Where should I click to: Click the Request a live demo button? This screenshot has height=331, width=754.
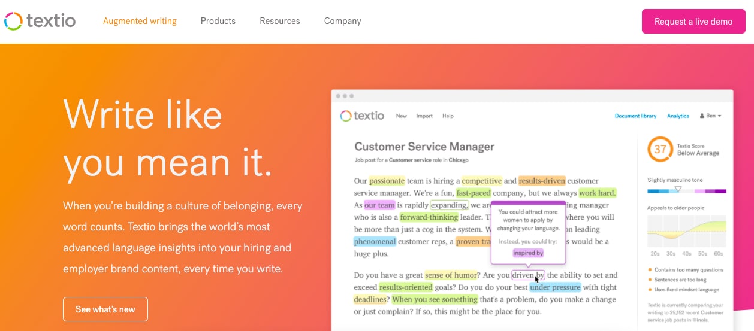[x=693, y=21]
